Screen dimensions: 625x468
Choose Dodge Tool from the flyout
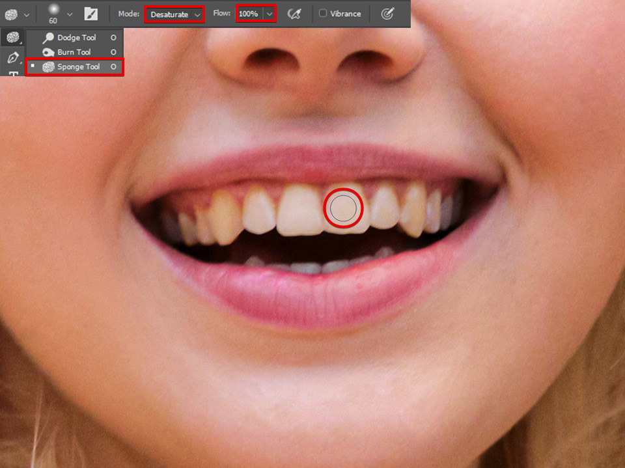[x=76, y=38]
